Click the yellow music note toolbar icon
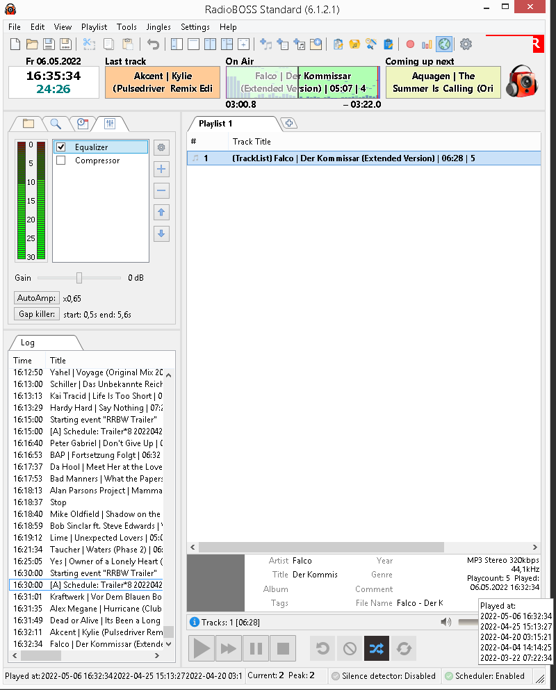Screen dimensions: 556x690 click(354, 44)
